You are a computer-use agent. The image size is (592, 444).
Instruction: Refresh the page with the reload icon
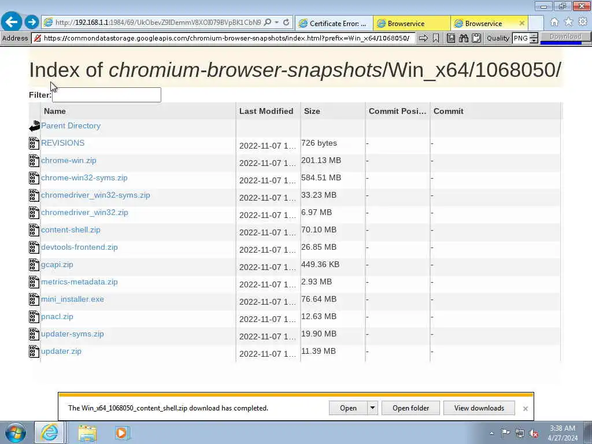286,23
